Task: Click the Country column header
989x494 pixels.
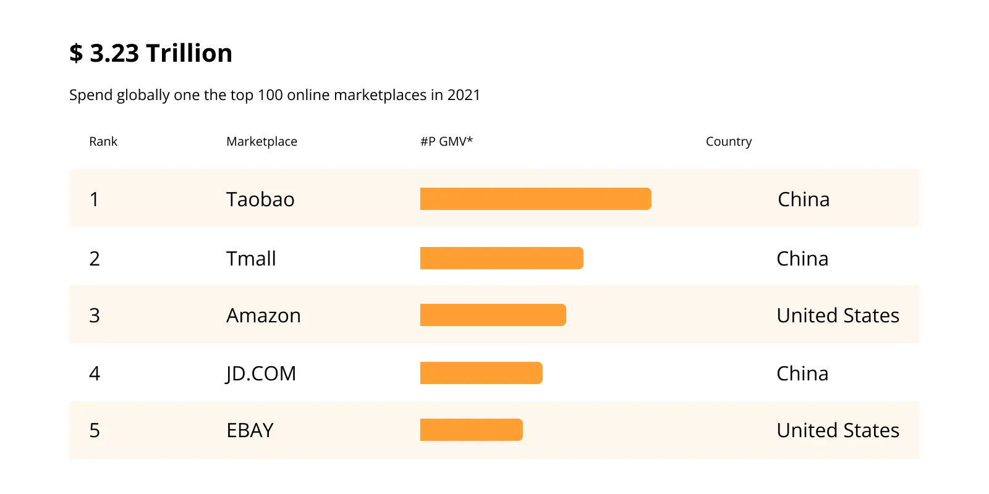Action: [729, 141]
